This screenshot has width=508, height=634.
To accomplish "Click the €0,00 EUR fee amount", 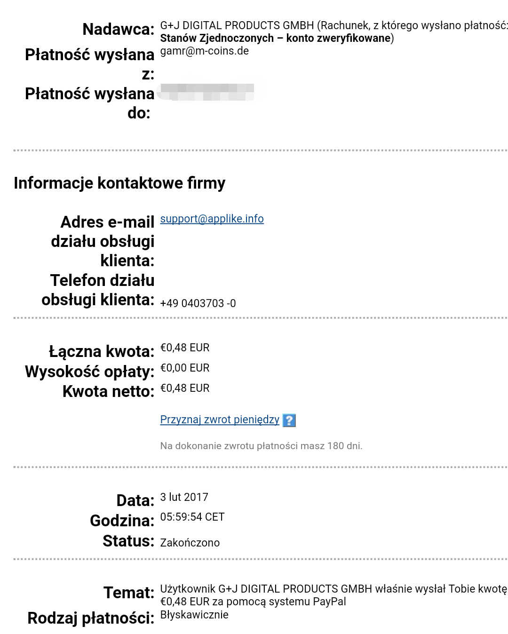I will pos(185,368).
